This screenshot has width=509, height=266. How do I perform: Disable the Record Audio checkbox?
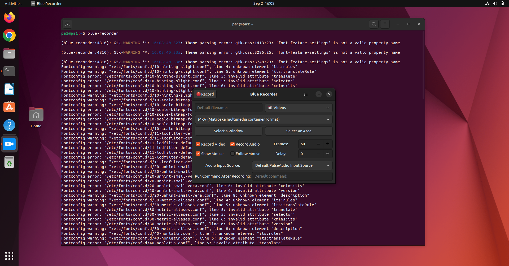[232, 144]
